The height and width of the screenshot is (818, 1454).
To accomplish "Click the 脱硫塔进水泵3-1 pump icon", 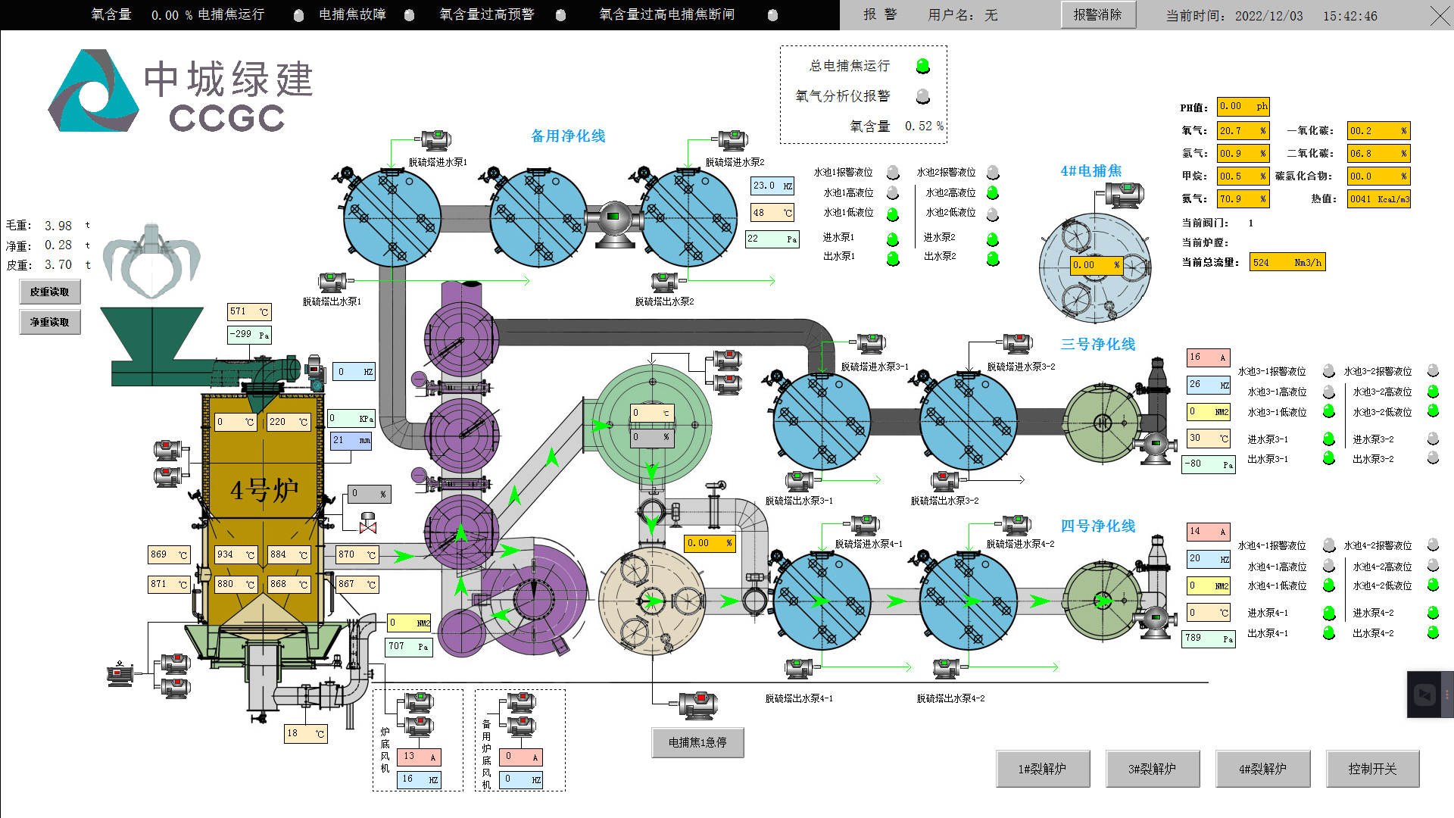I will (x=871, y=343).
